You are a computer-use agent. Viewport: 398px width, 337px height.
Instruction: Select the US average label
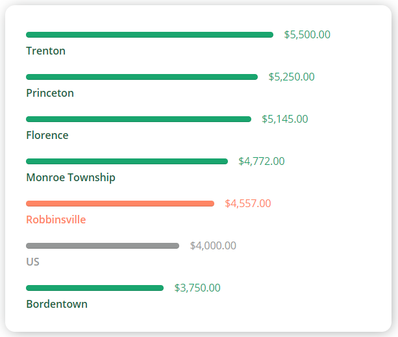pyautogui.click(x=32, y=262)
